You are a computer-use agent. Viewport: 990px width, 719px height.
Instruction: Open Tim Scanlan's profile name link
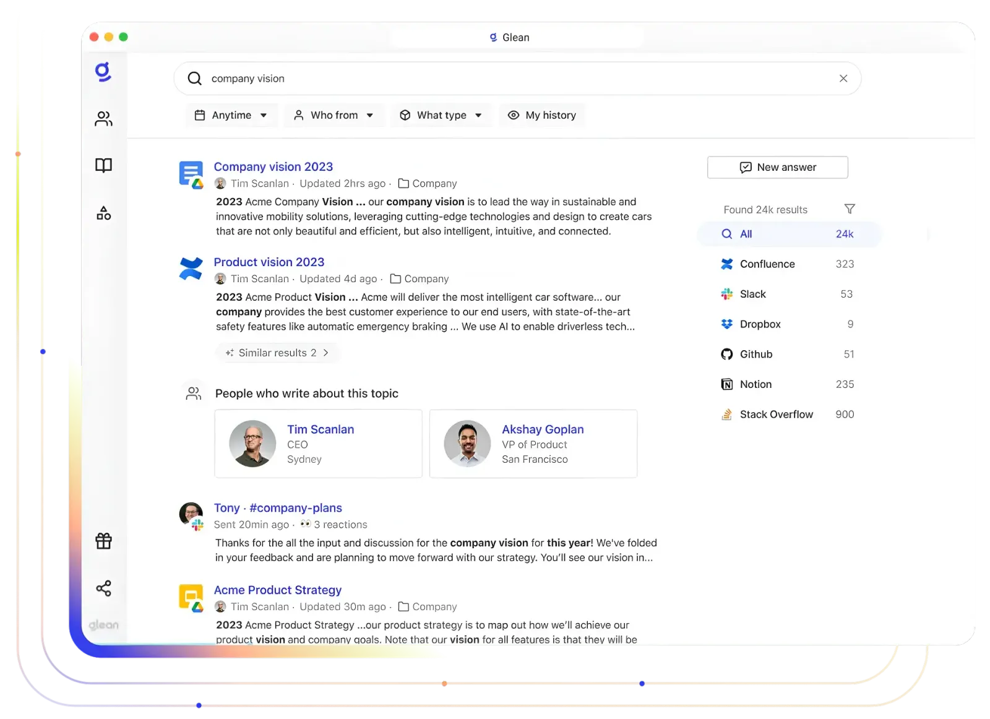tap(321, 429)
